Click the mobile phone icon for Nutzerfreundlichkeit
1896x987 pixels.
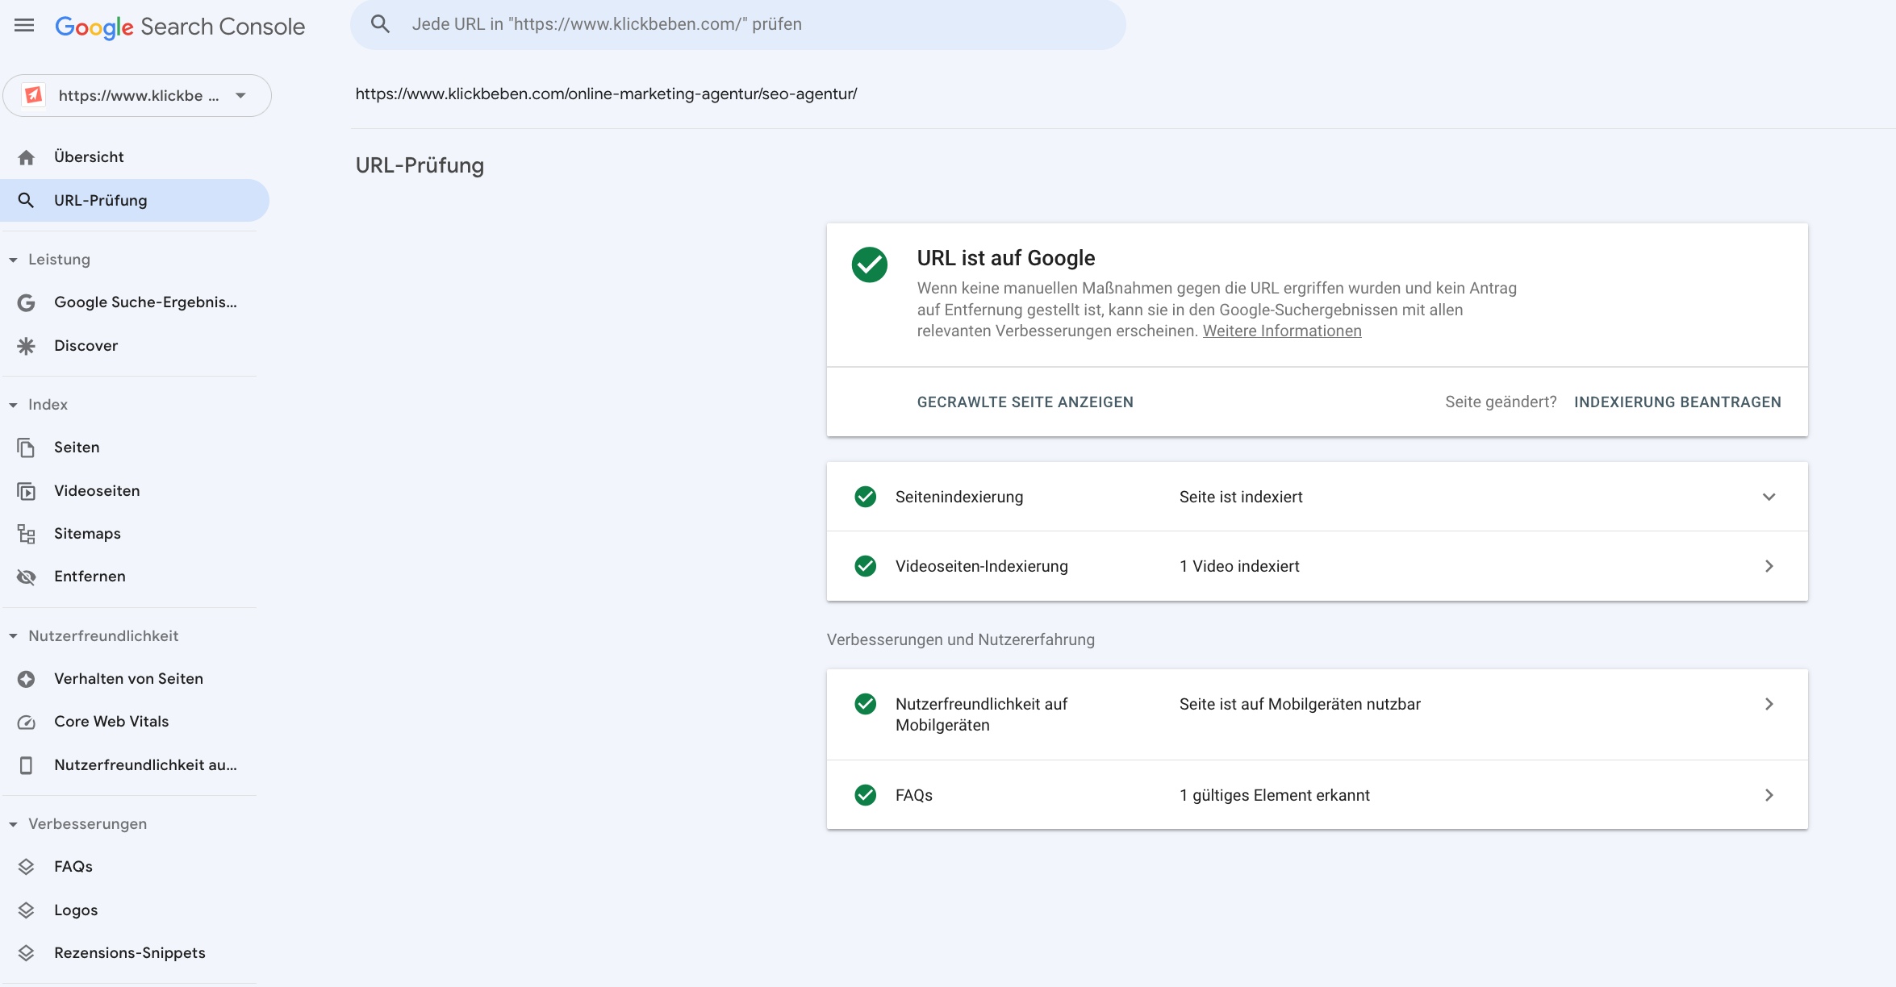(27, 765)
